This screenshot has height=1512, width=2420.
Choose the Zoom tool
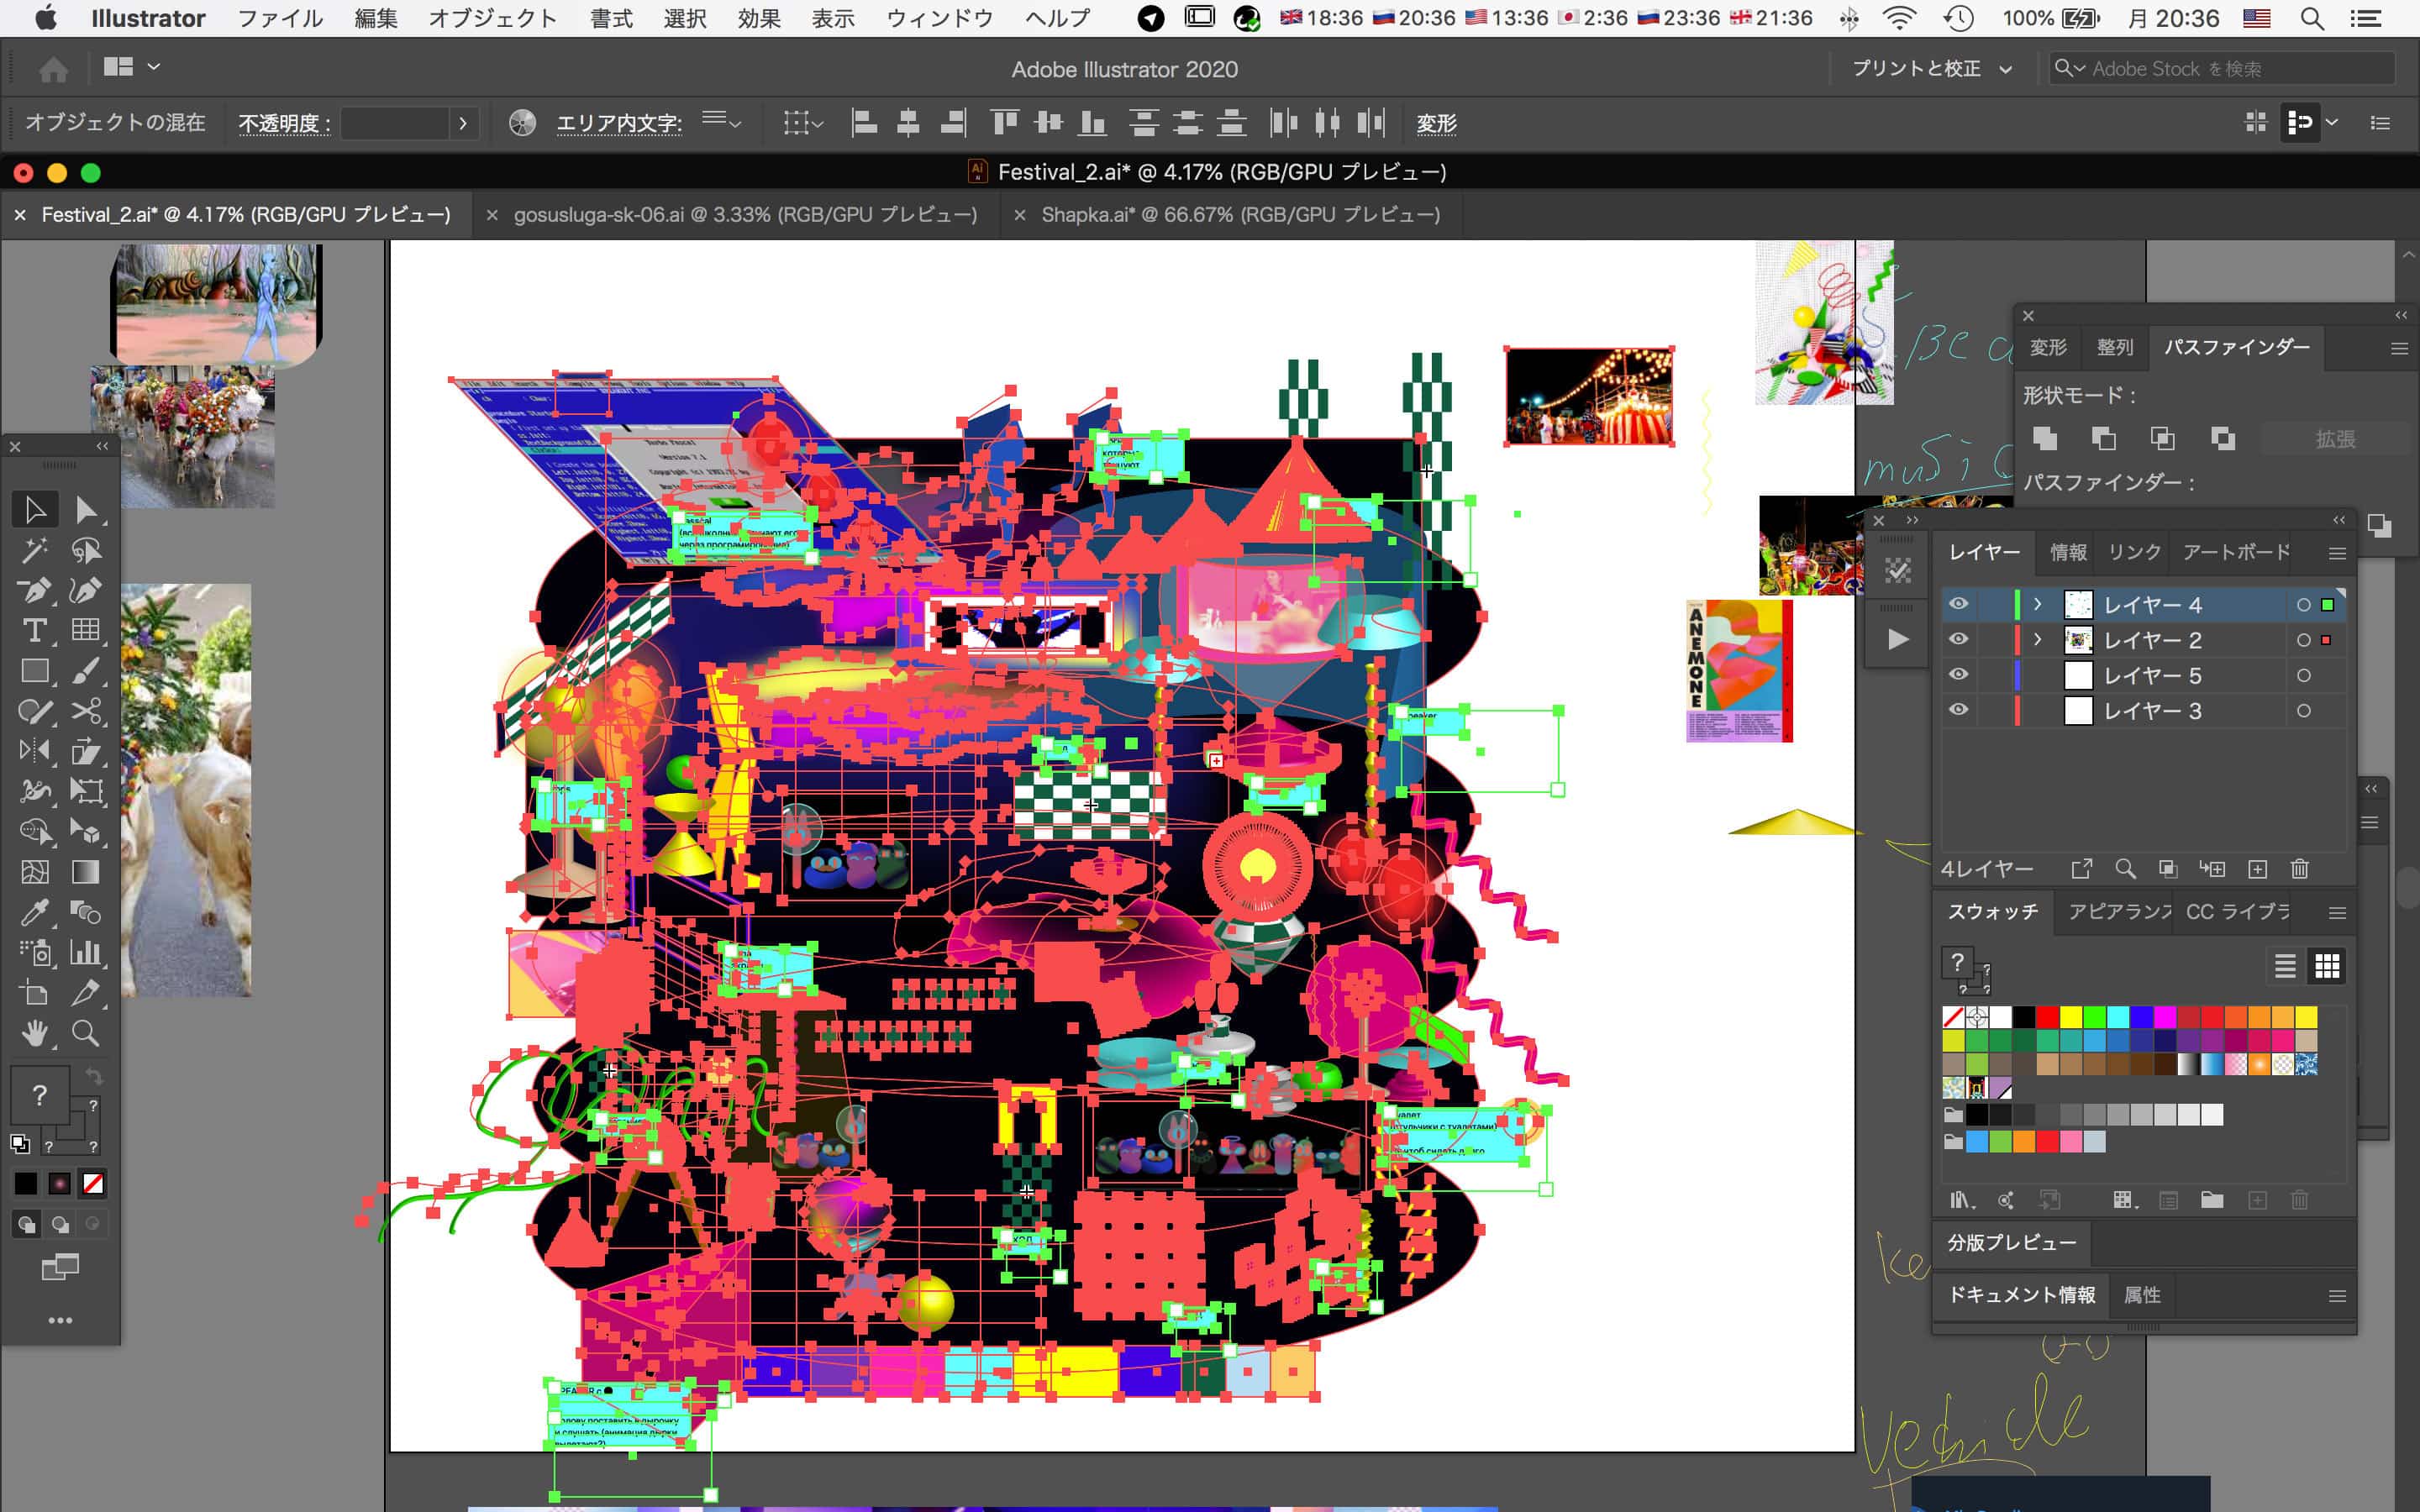[x=85, y=1033]
